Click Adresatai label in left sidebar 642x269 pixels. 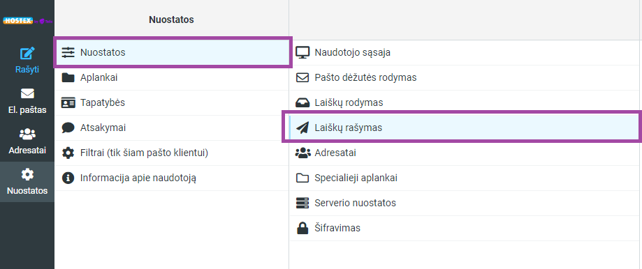click(27, 151)
